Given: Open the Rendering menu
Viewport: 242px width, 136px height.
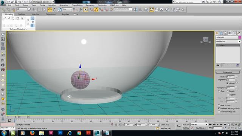Looking at the screenshot, I should point(90,5).
